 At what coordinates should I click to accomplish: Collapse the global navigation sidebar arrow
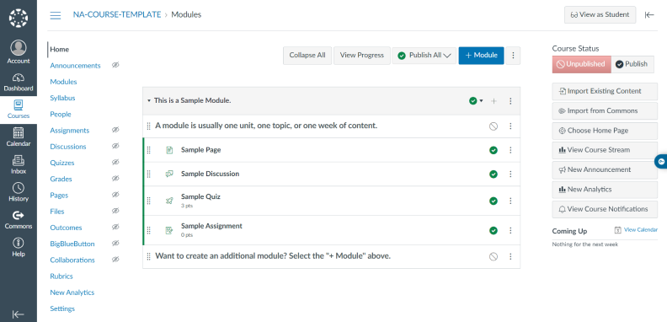pos(18,314)
